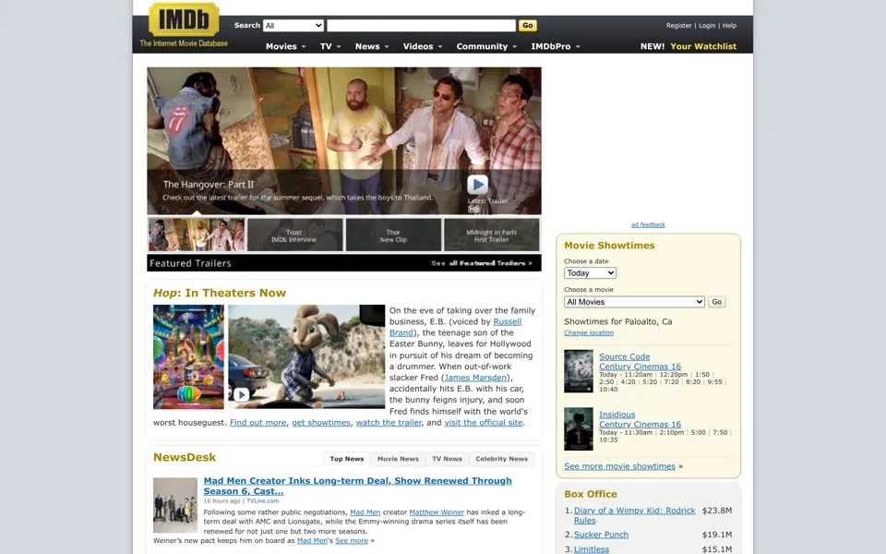
Task: Select the Trust IMDb Interview thumbnail
Action: click(x=294, y=235)
